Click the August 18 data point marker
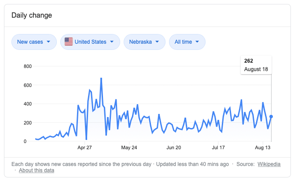This screenshot has width=294, height=181. 272,117
